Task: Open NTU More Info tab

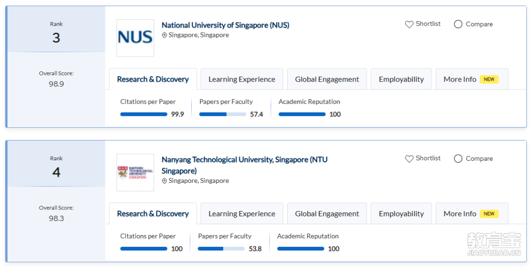Action: coord(472,214)
